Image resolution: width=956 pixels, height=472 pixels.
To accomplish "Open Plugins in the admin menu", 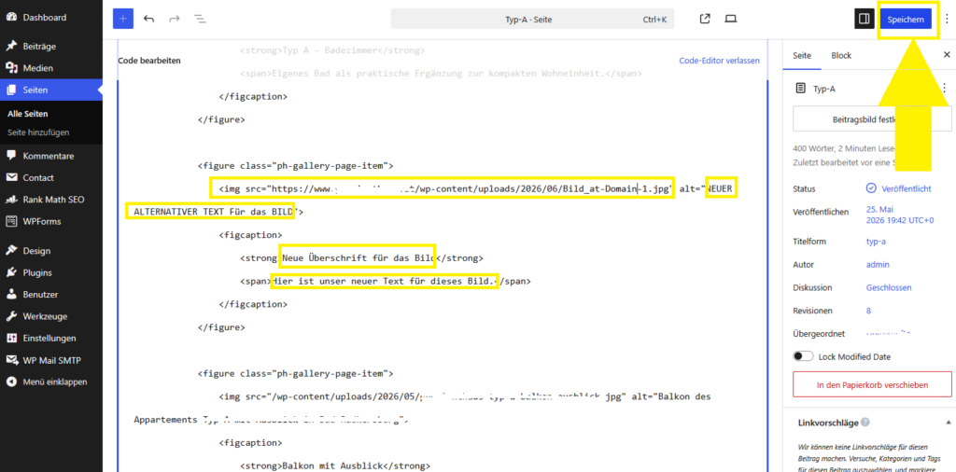I will tap(51, 272).
